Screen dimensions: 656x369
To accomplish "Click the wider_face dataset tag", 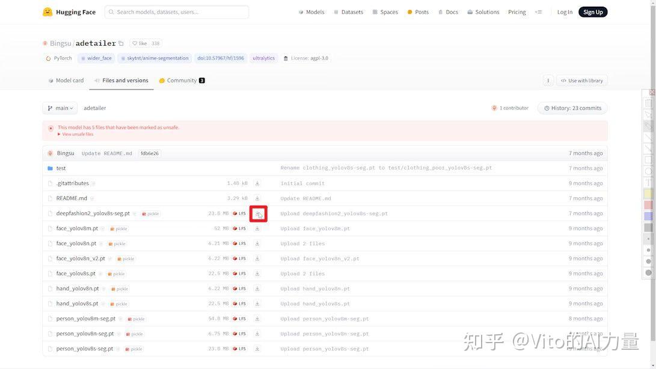I will pyautogui.click(x=96, y=58).
